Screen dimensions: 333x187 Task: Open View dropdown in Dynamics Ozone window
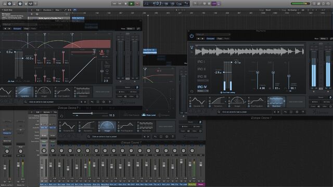pyautogui.click(x=130, y=29)
